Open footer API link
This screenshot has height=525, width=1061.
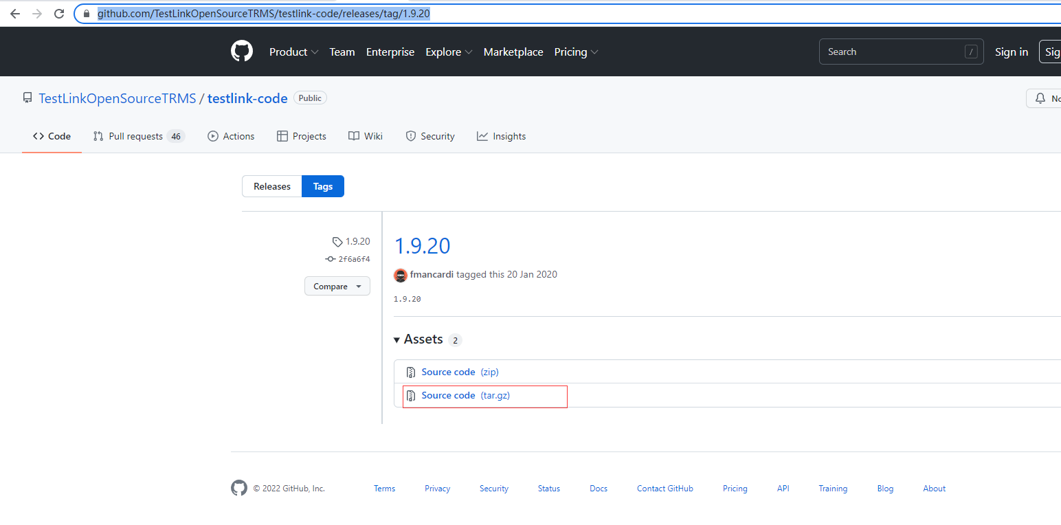pos(783,489)
